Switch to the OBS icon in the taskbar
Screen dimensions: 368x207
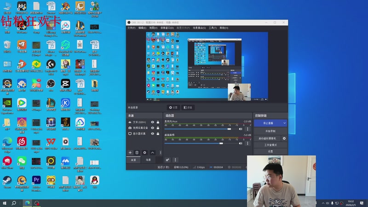coord(37,203)
